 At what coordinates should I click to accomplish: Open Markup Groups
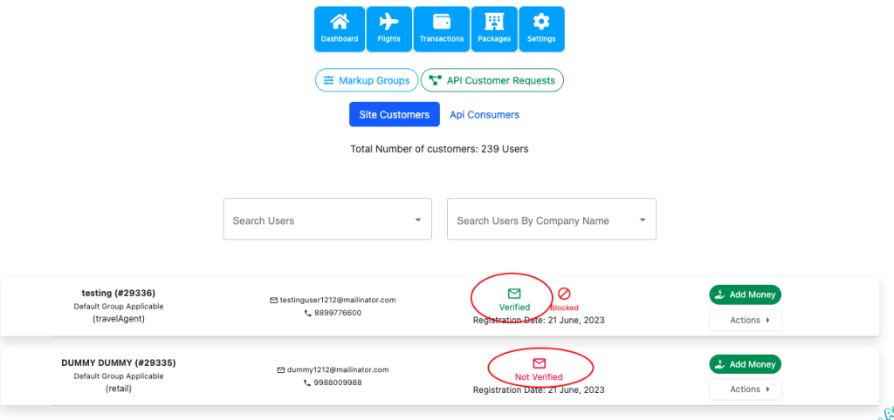point(366,80)
